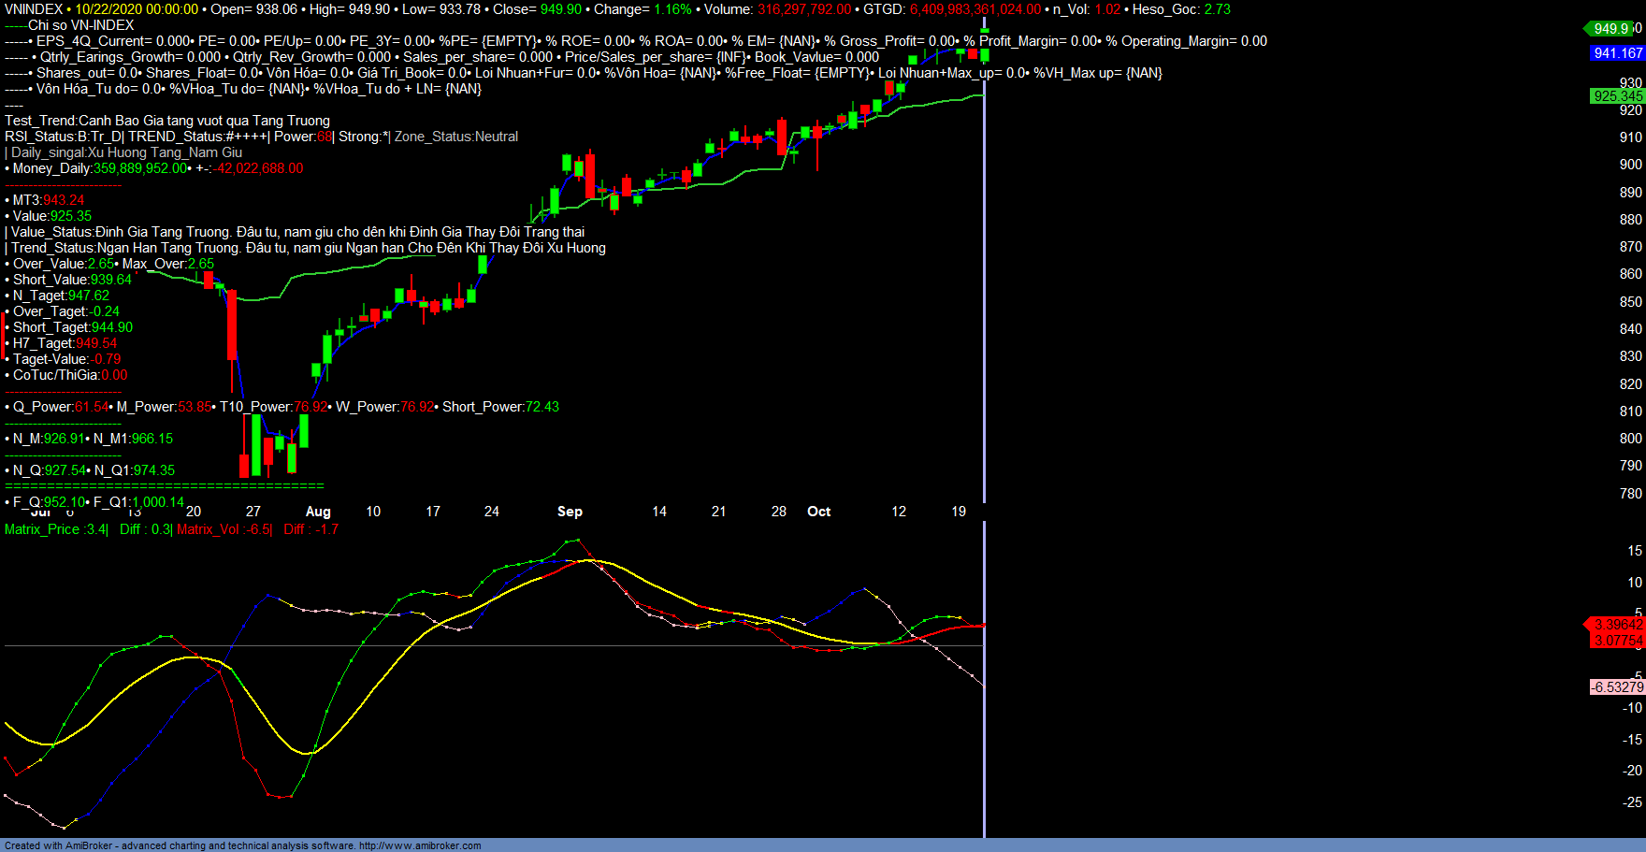Click the red 3.07754 indicator value tag
This screenshot has width=1646, height=852.
pyautogui.click(x=1617, y=641)
